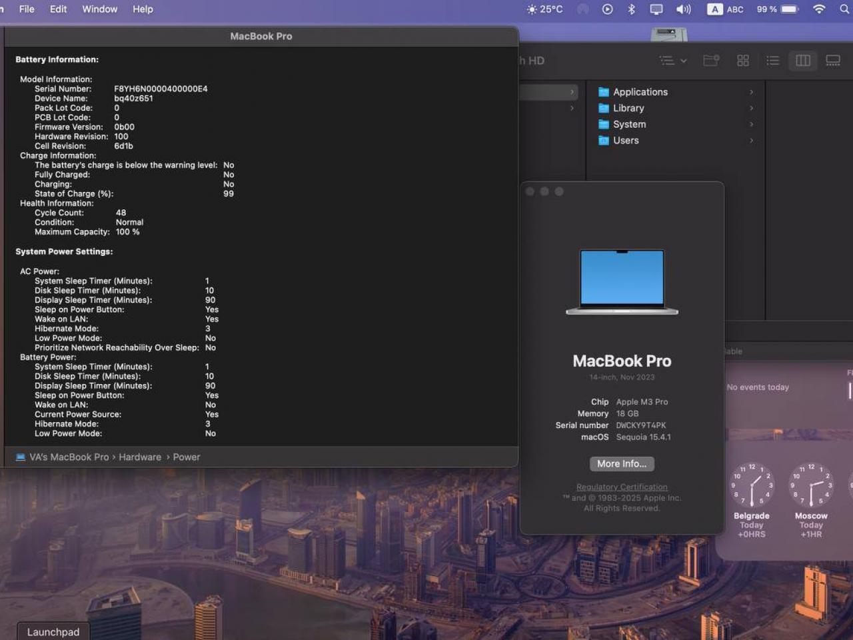Image resolution: width=853 pixels, height=640 pixels.
Task: Click battery serial number F8YH6N0000400000E4
Action: (x=161, y=89)
